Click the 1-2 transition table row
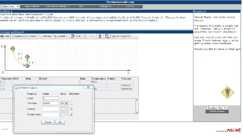 (x=7, y=89)
